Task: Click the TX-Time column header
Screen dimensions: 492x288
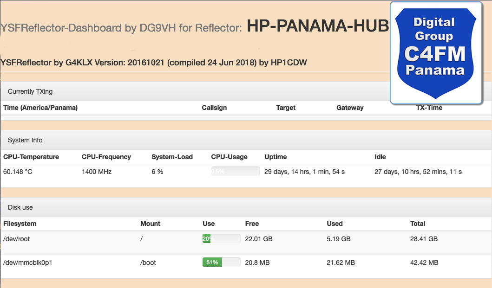Action: 429,108
